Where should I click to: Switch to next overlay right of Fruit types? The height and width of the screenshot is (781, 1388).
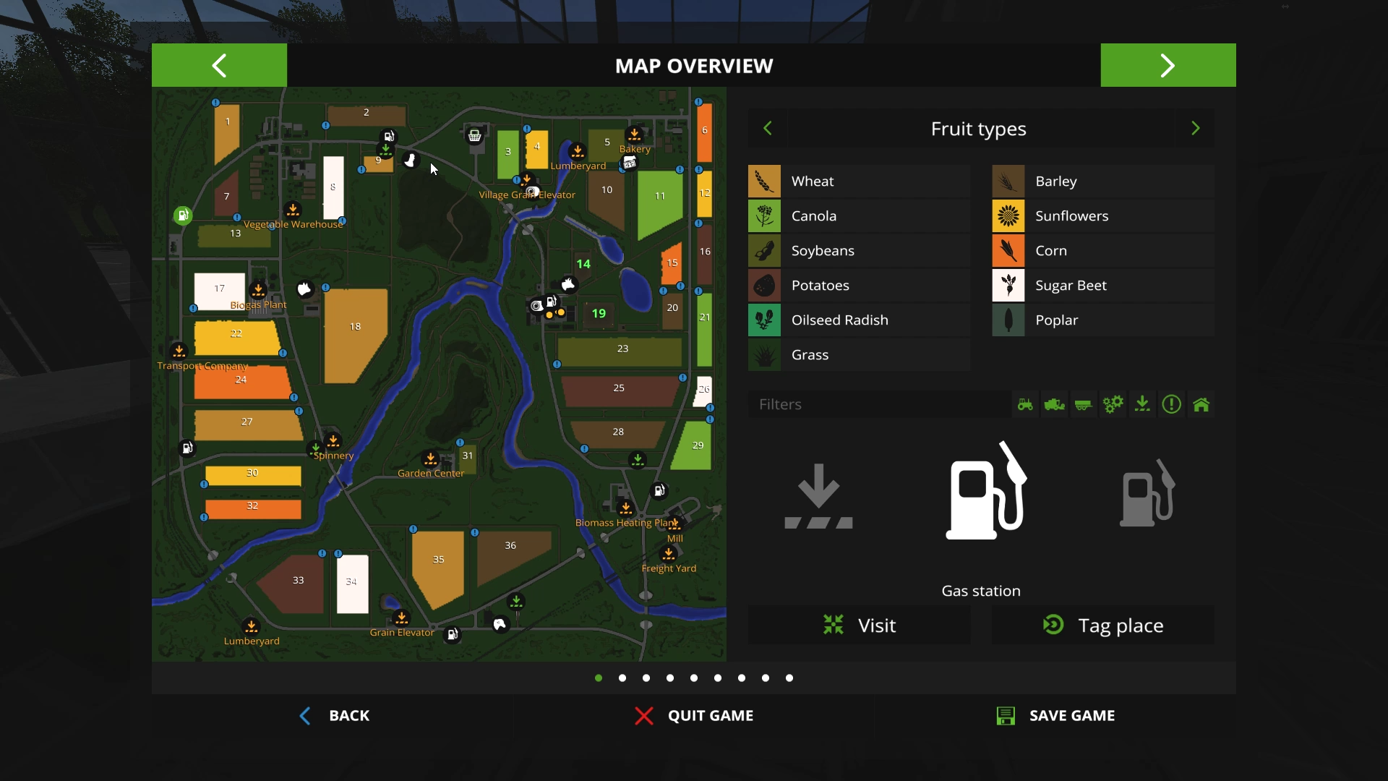1195,129
